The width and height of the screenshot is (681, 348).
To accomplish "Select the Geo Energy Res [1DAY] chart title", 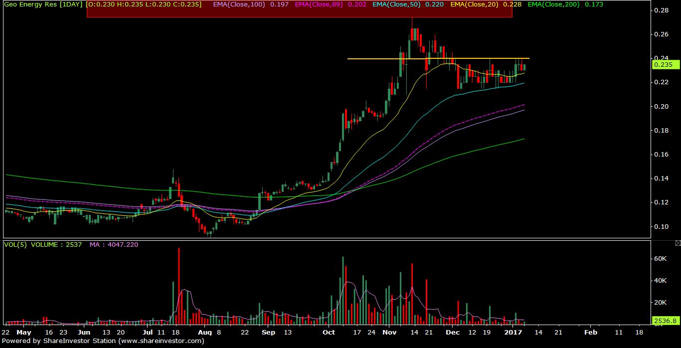I will [43, 4].
